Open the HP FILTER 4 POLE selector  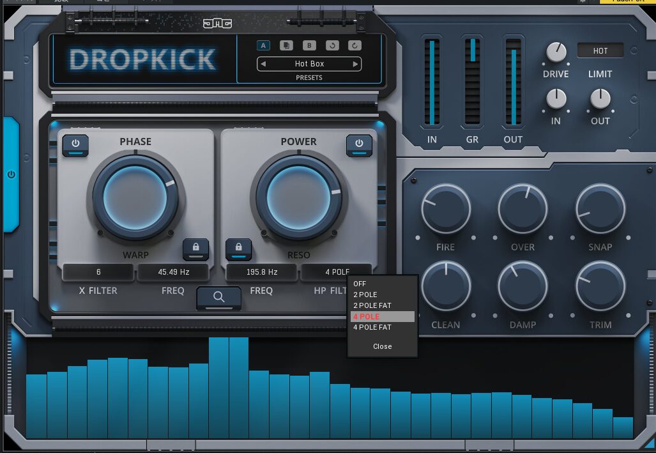(x=337, y=272)
